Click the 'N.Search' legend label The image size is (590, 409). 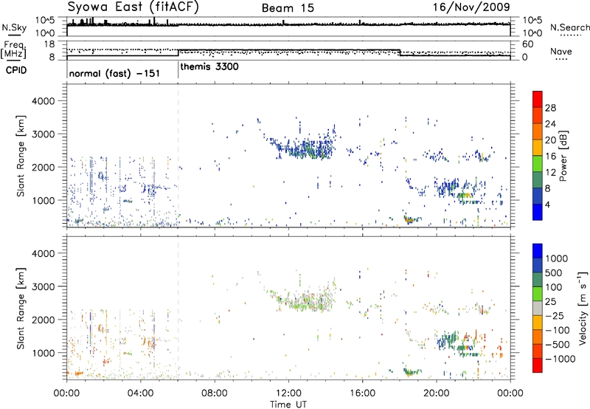click(x=570, y=27)
